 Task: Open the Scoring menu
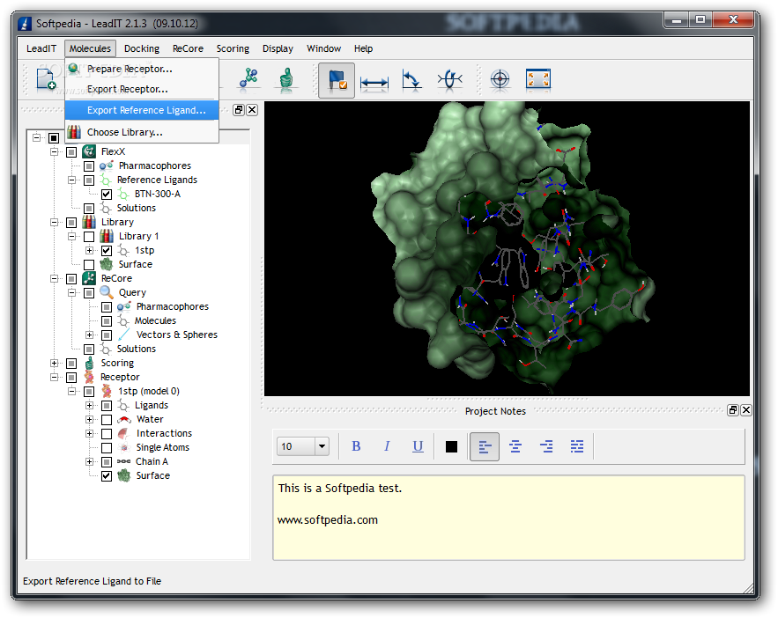[x=233, y=48]
